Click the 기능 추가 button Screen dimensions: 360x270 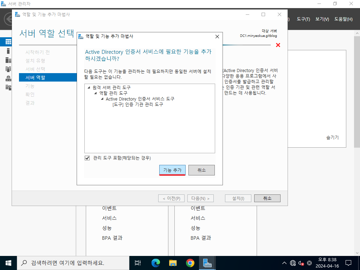tap(172, 170)
